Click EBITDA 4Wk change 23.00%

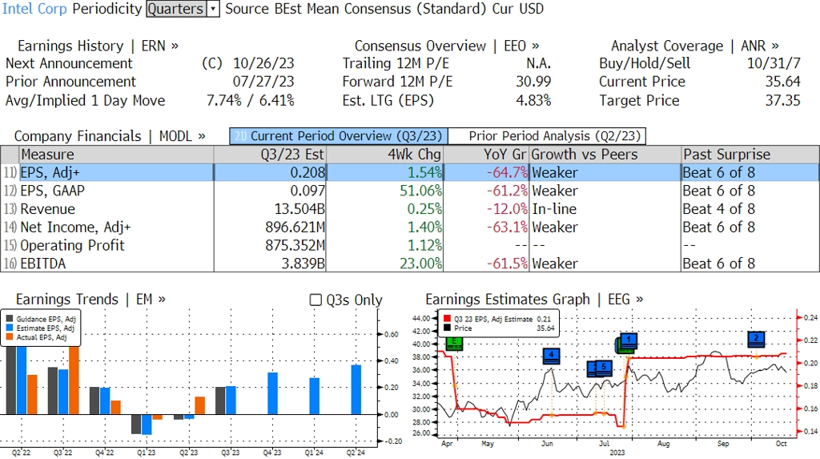pyautogui.click(x=421, y=264)
